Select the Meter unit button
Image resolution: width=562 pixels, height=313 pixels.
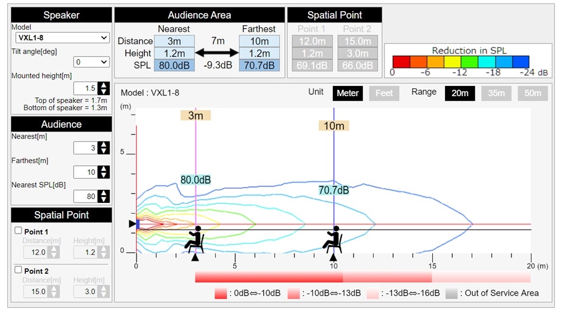point(347,93)
